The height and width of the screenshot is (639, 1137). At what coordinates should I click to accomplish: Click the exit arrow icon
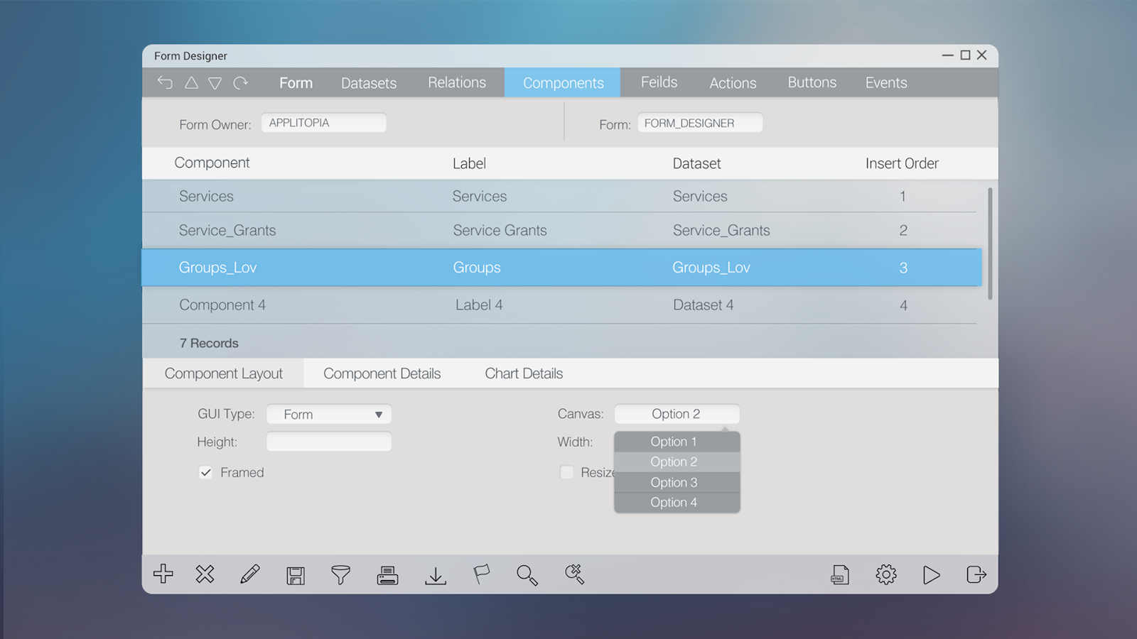[x=976, y=574]
